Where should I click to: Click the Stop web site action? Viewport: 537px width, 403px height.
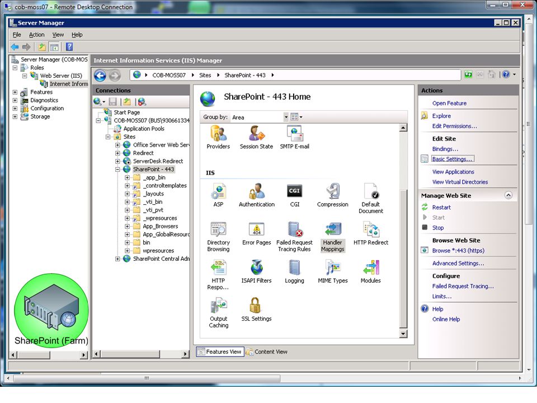(x=437, y=228)
